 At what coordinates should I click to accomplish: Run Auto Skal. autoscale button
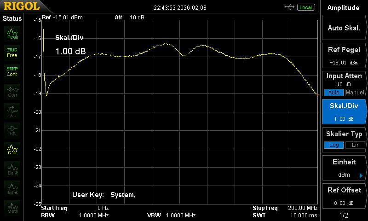point(344,28)
